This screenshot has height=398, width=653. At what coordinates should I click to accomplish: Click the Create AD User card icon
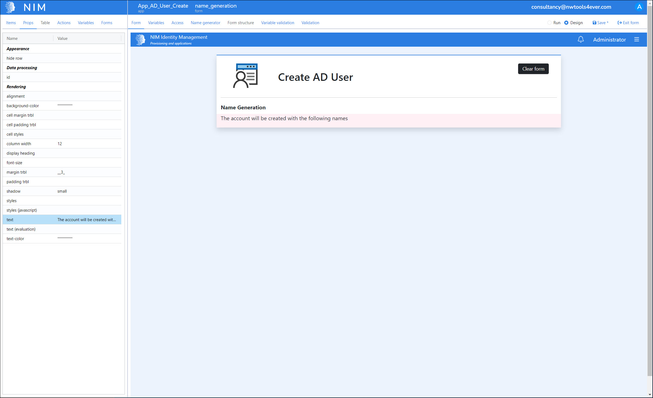[x=245, y=76]
